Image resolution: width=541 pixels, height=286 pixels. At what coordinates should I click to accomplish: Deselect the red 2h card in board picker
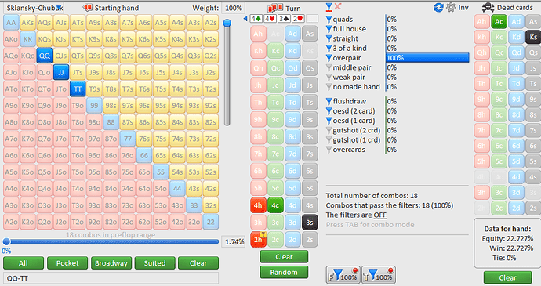[258, 240]
